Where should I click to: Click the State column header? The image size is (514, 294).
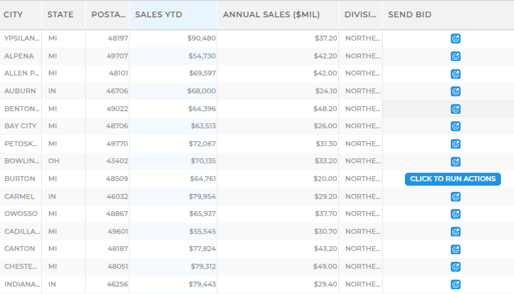(60, 14)
